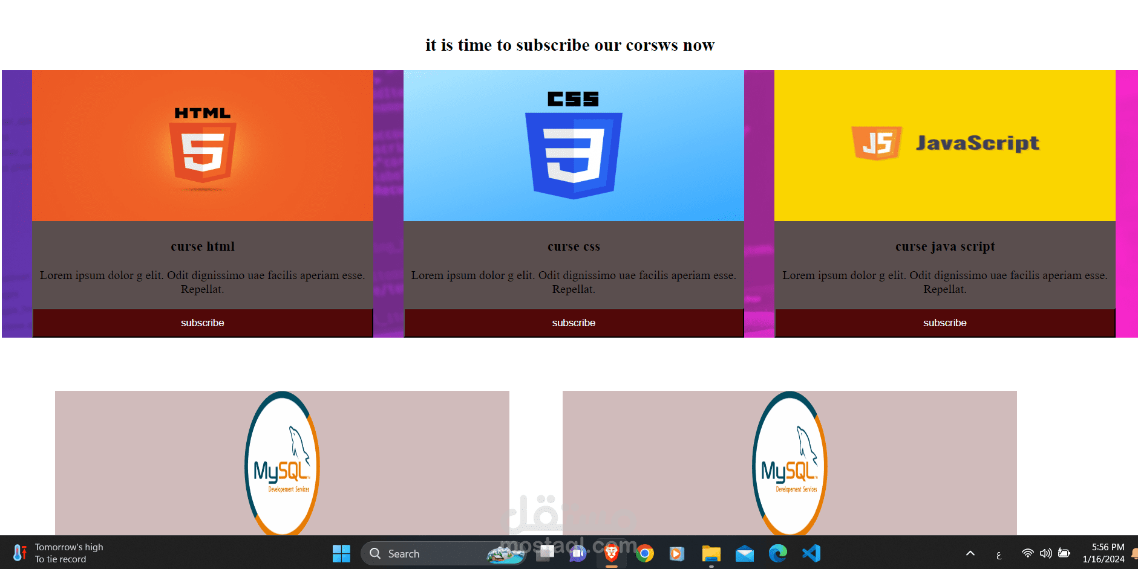Check battery status in system tray
Viewport: 1138px width, 569px height.
[1064, 553]
